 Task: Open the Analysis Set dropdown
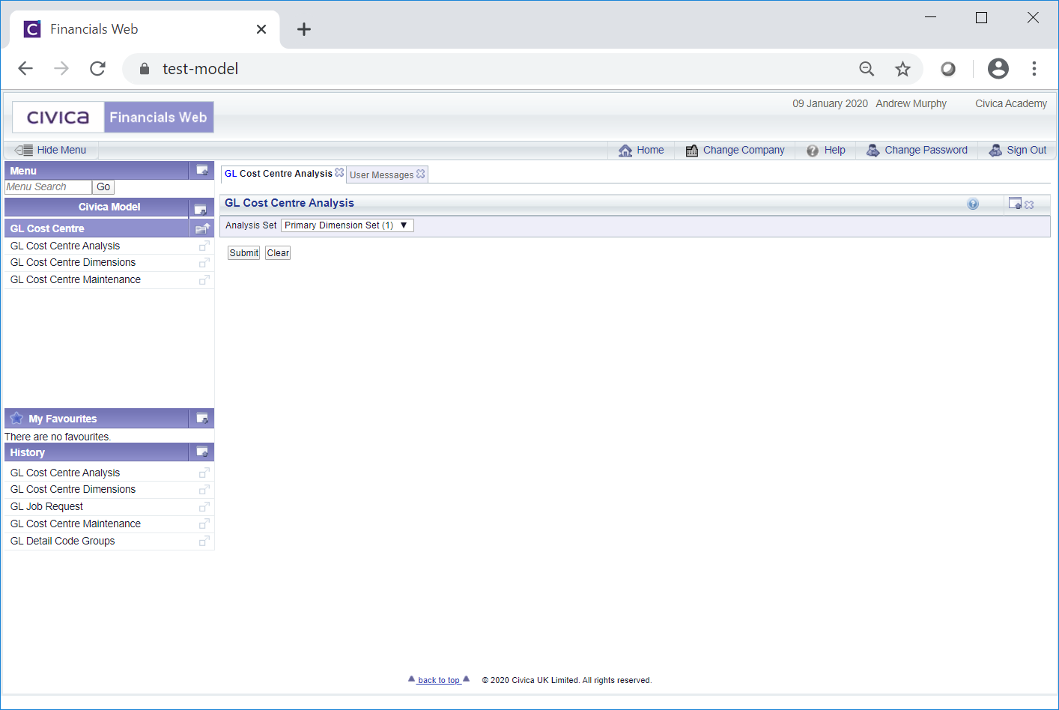click(x=348, y=225)
